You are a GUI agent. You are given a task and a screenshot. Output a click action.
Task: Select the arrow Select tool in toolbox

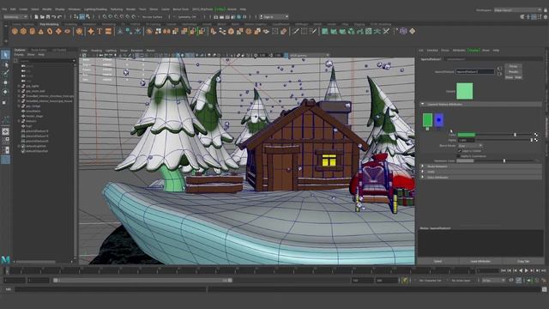pos(5,55)
